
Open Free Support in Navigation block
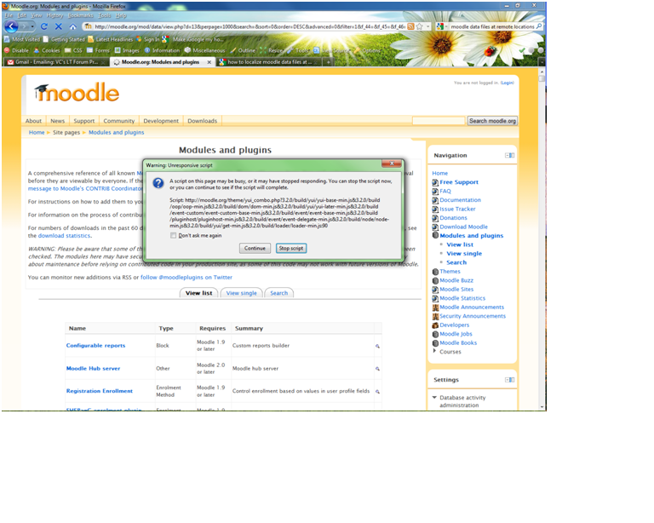coord(459,182)
